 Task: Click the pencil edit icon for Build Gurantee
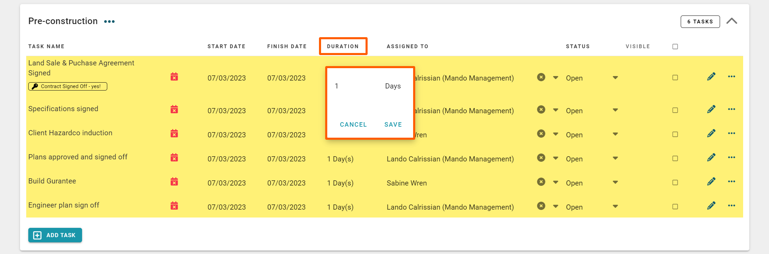(711, 181)
